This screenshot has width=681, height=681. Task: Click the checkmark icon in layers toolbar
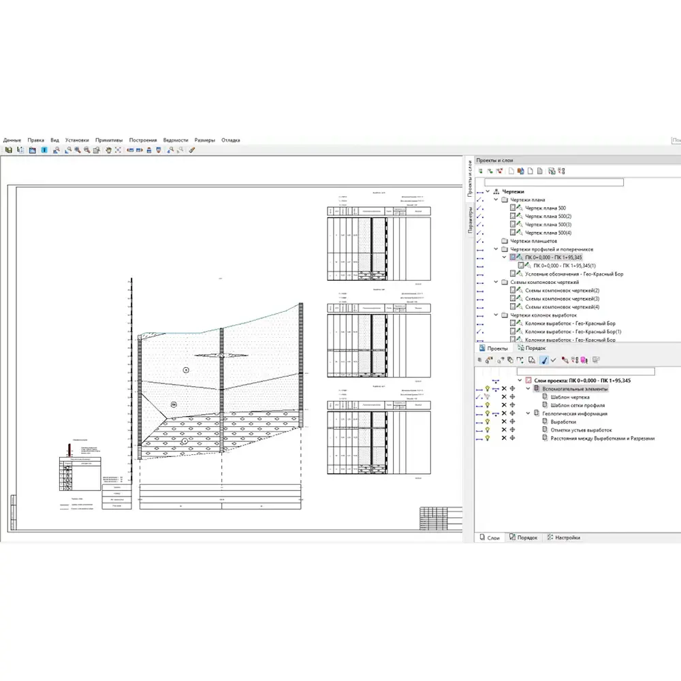pyautogui.click(x=553, y=360)
